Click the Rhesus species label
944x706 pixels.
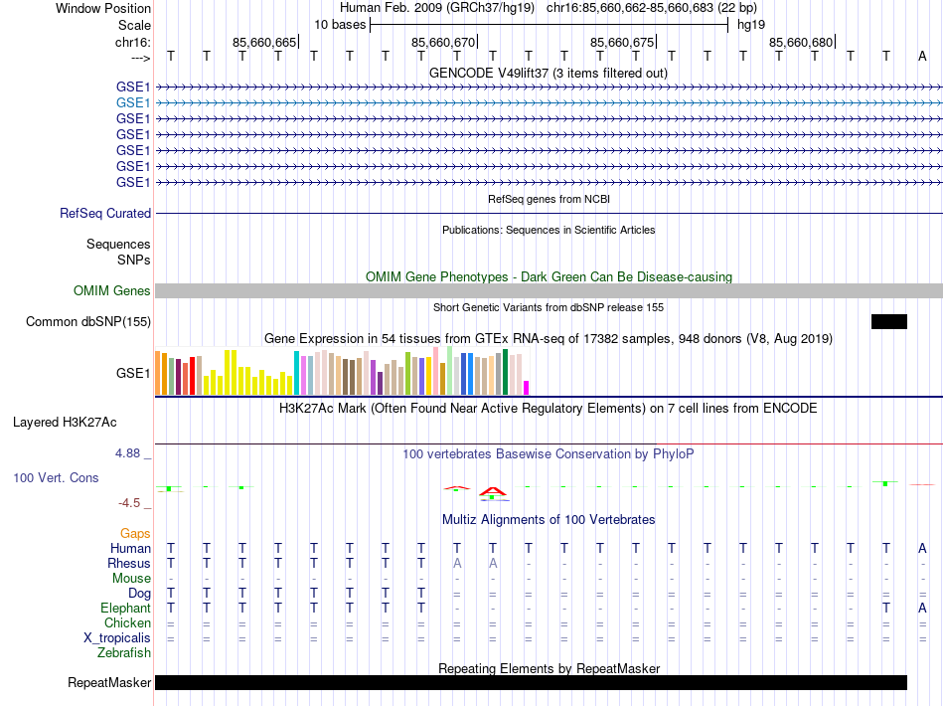point(129,563)
